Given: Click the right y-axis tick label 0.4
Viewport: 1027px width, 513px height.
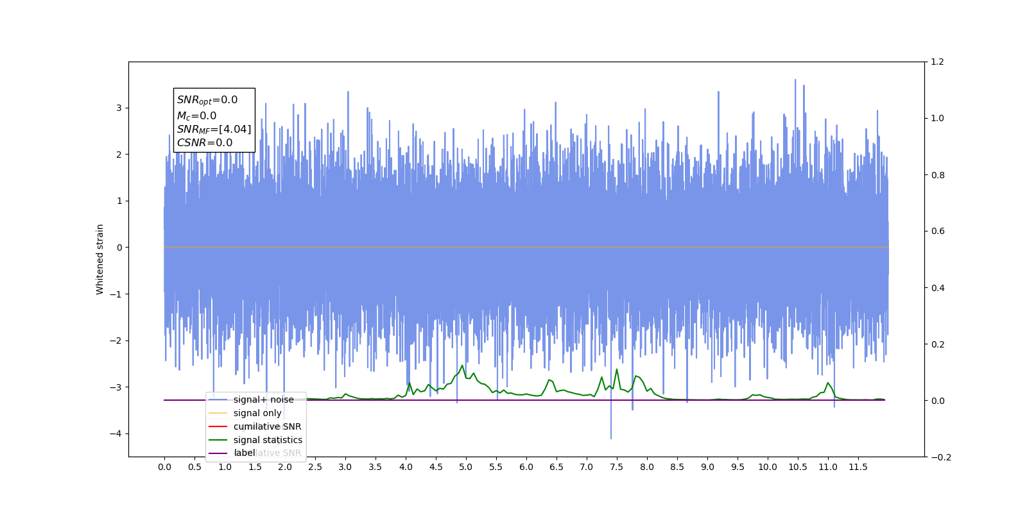Looking at the screenshot, I should pyautogui.click(x=938, y=288).
